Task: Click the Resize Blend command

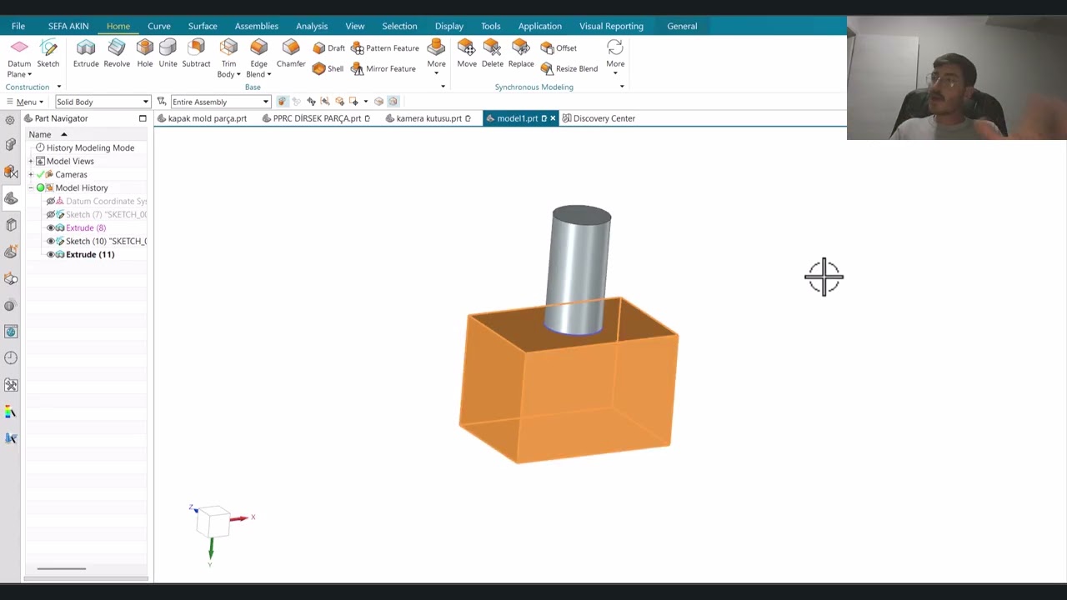Action: point(569,68)
